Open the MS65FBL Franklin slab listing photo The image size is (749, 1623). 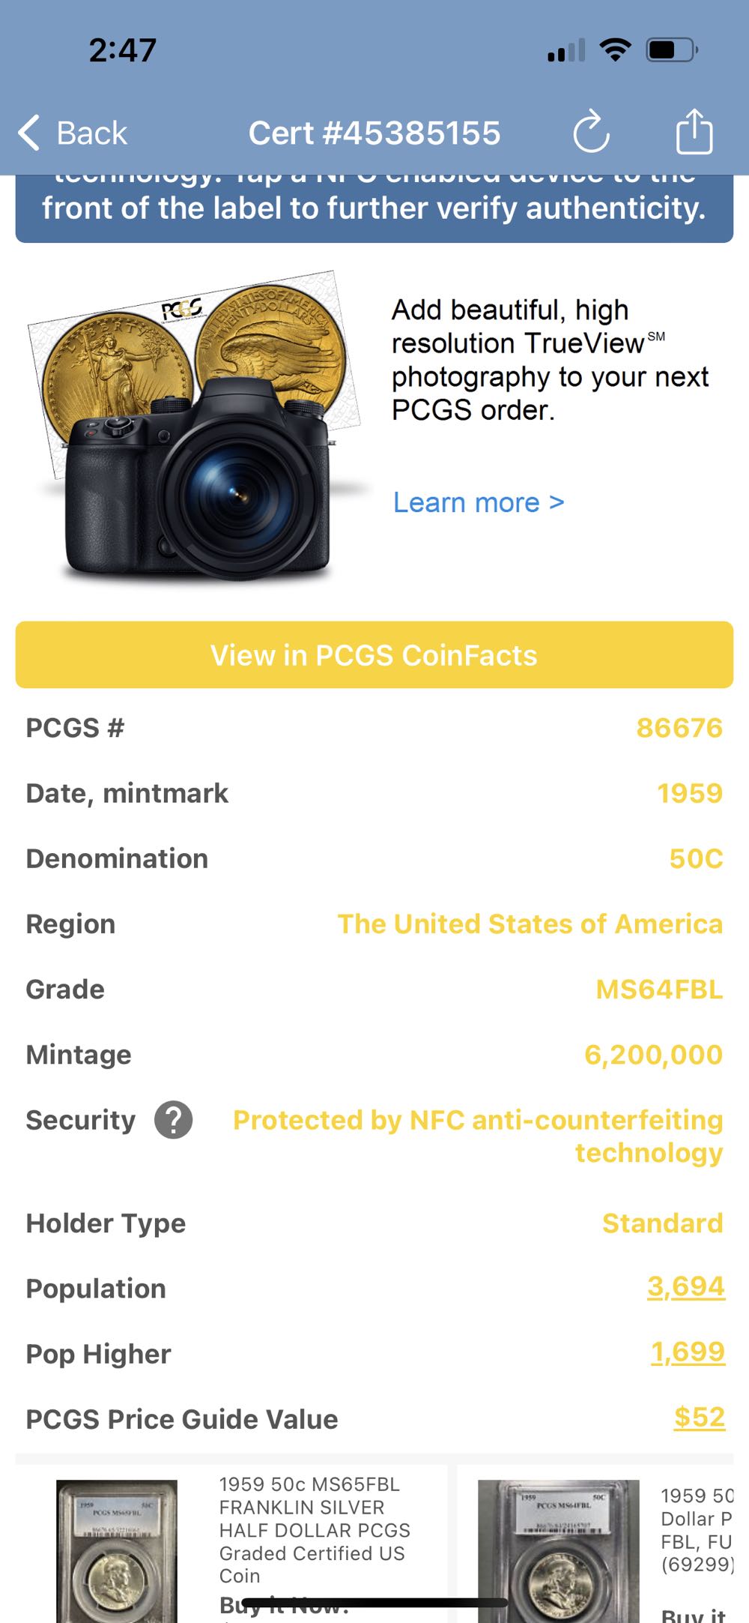pos(117,1550)
